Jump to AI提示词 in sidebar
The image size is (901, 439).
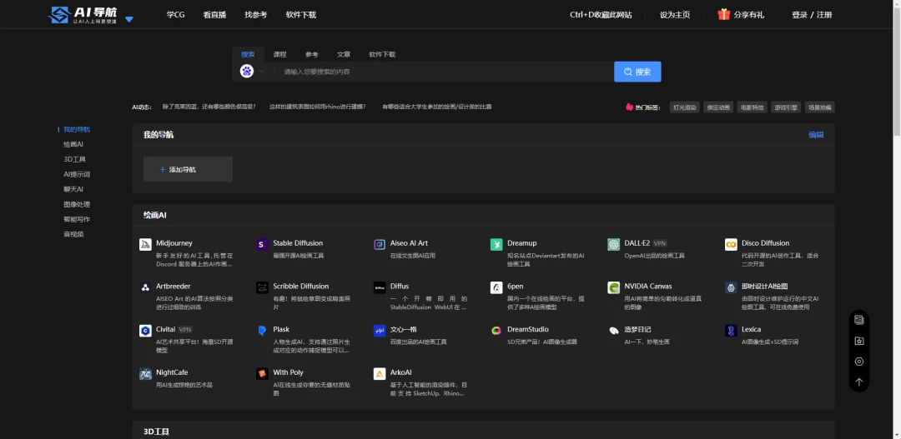tap(77, 174)
